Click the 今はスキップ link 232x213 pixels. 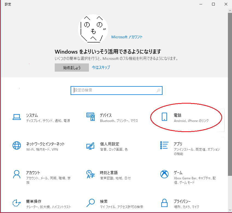[101, 68]
